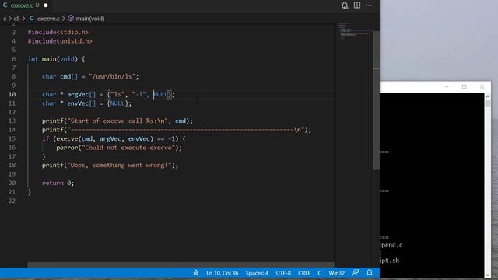The width and height of the screenshot is (498, 280).
Task: Click line number 10 in gutter
Action: coord(12,94)
